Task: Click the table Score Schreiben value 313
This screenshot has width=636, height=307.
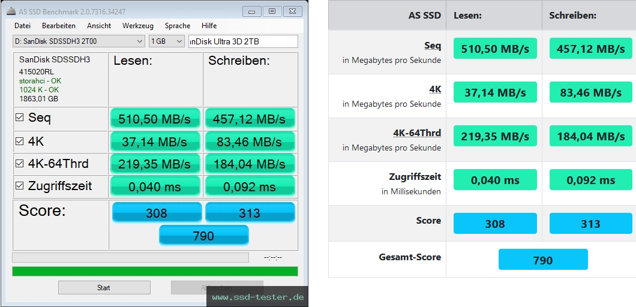Action: coord(591,224)
